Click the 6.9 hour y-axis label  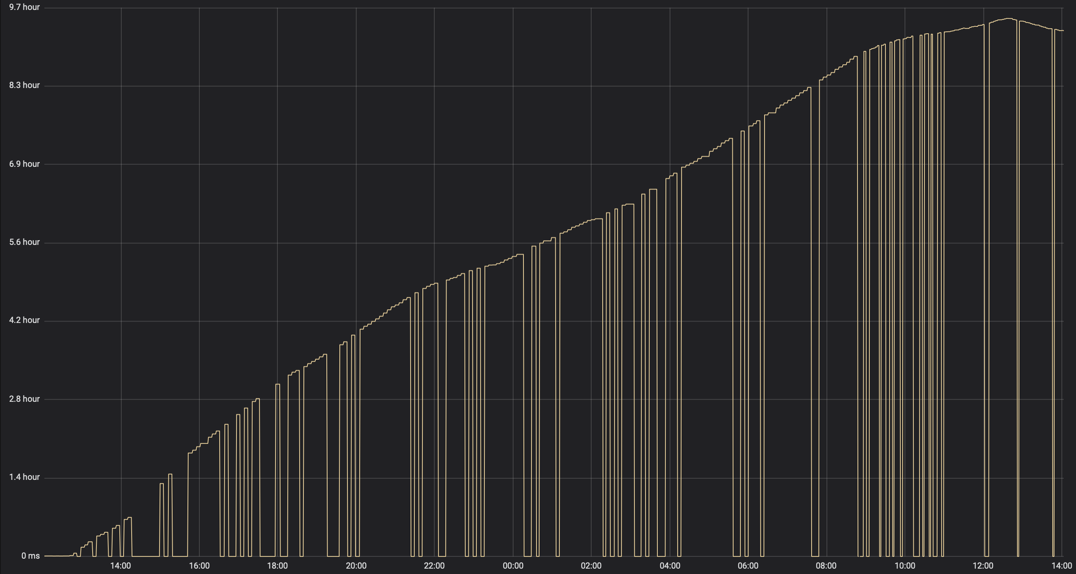(x=24, y=164)
